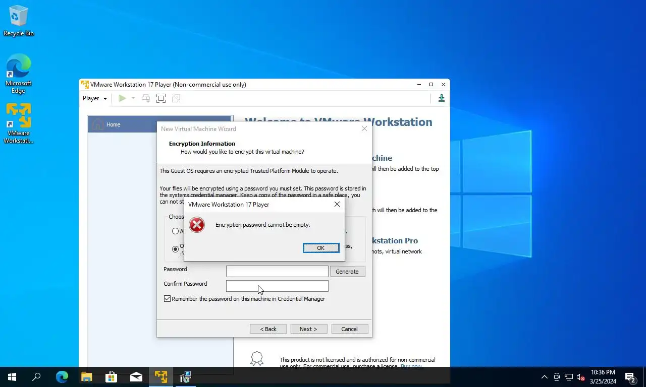Open VMware Workstation desktop shortcut
This screenshot has width=646, height=387.
[x=19, y=123]
